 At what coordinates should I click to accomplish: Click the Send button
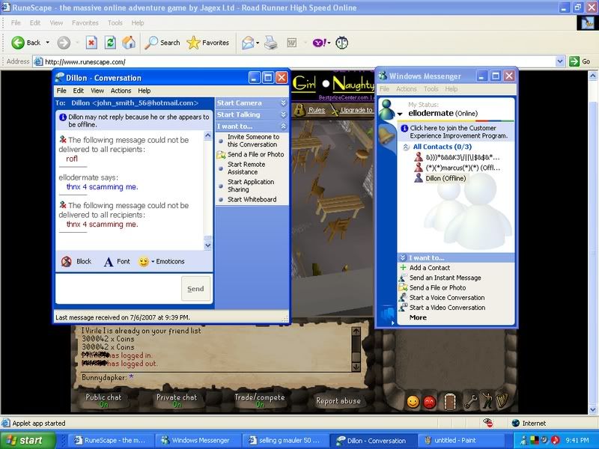195,289
